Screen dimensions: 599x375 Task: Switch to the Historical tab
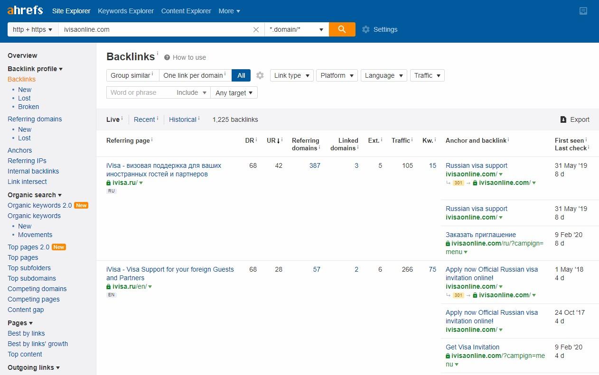pyautogui.click(x=183, y=119)
